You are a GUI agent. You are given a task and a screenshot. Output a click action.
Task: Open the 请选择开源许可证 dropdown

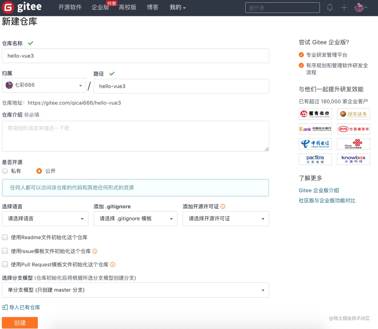pyautogui.click(x=226, y=219)
